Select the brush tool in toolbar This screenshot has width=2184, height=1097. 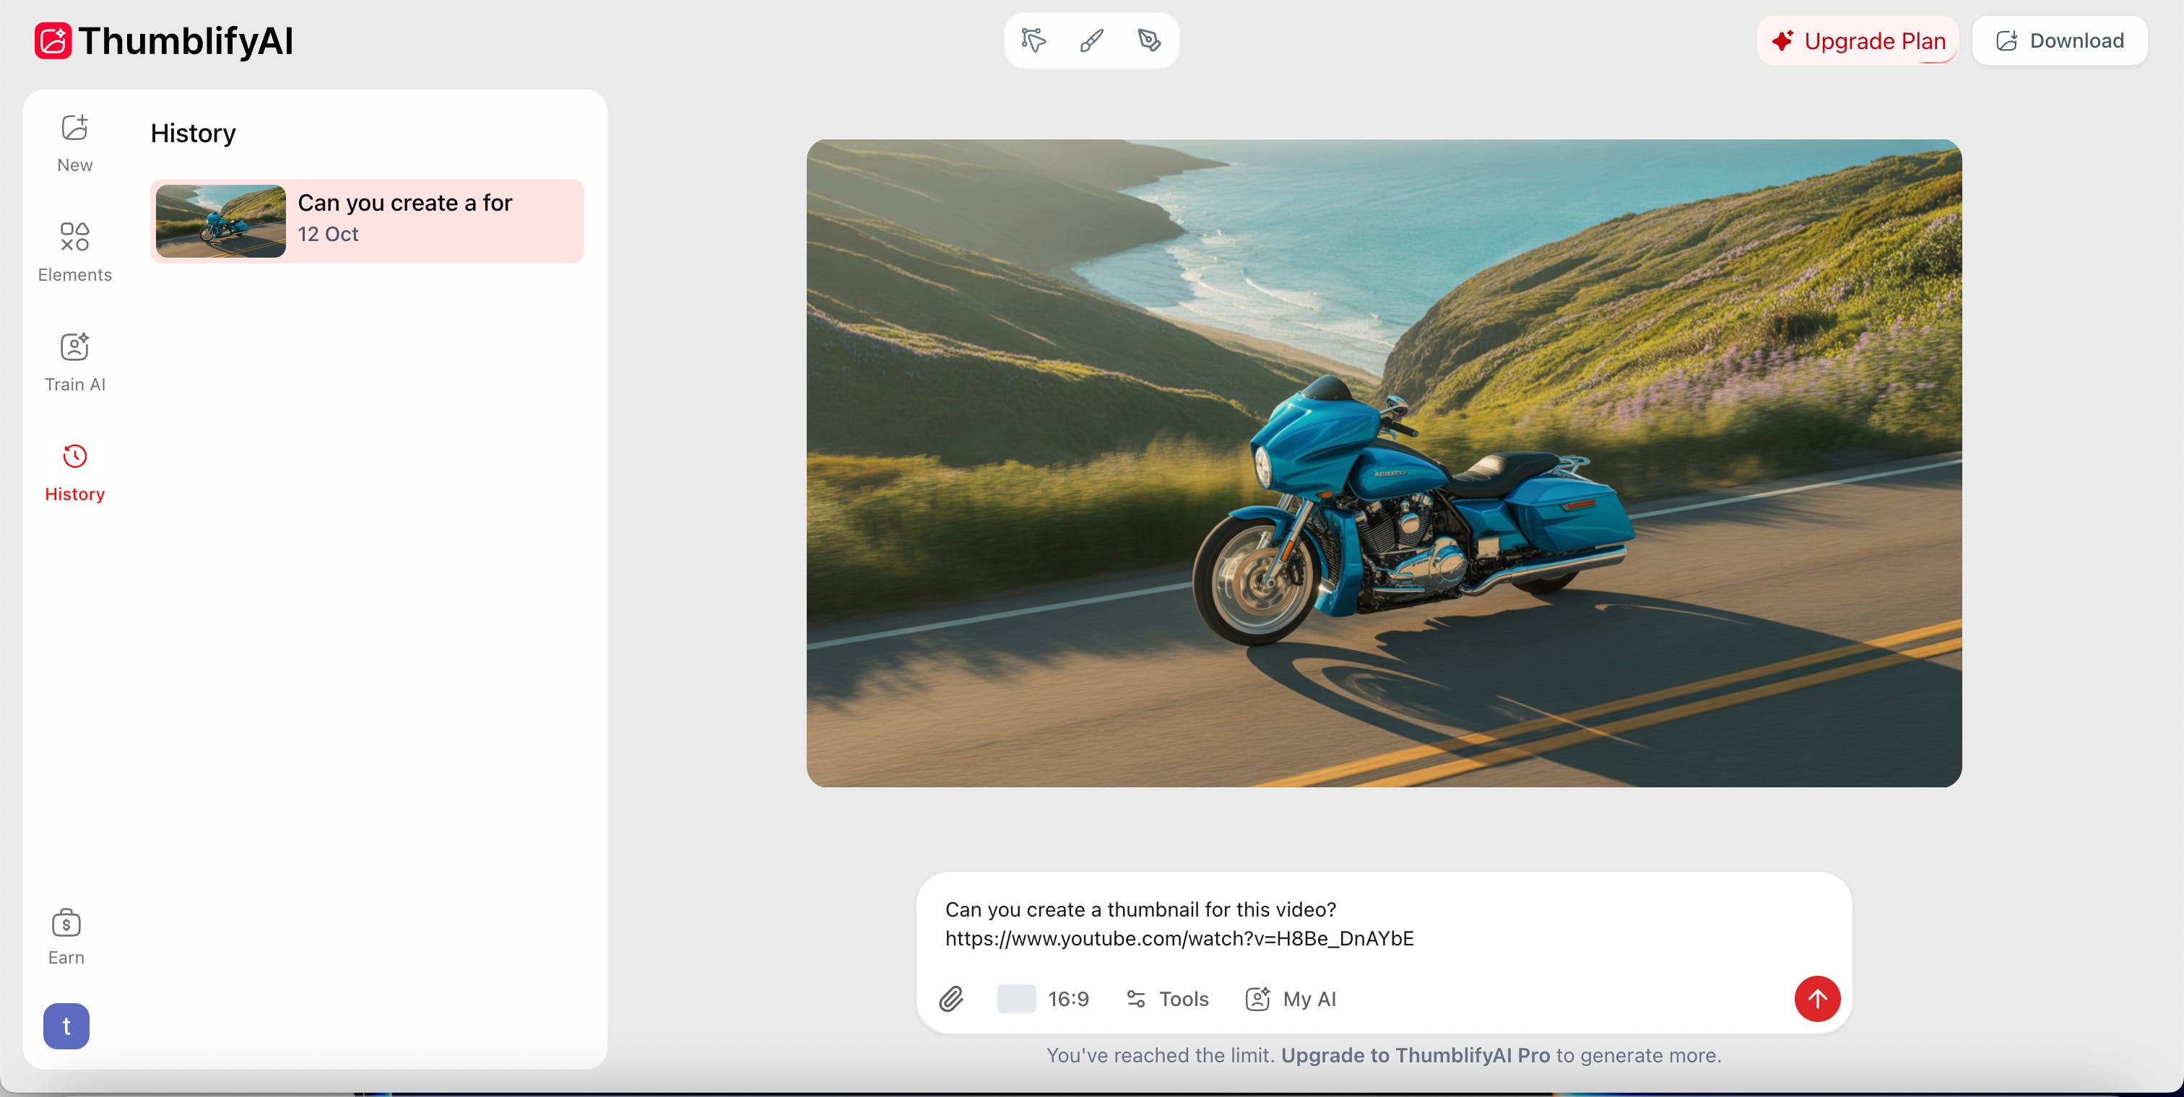(x=1092, y=40)
